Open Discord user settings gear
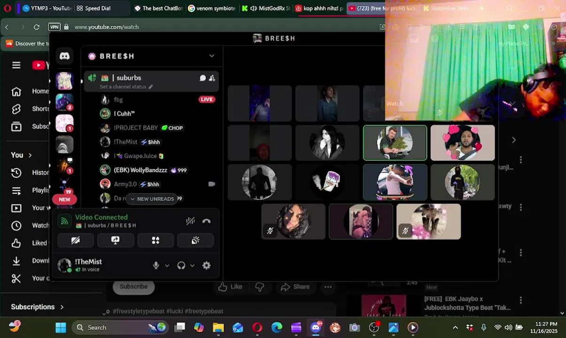 [x=206, y=266]
